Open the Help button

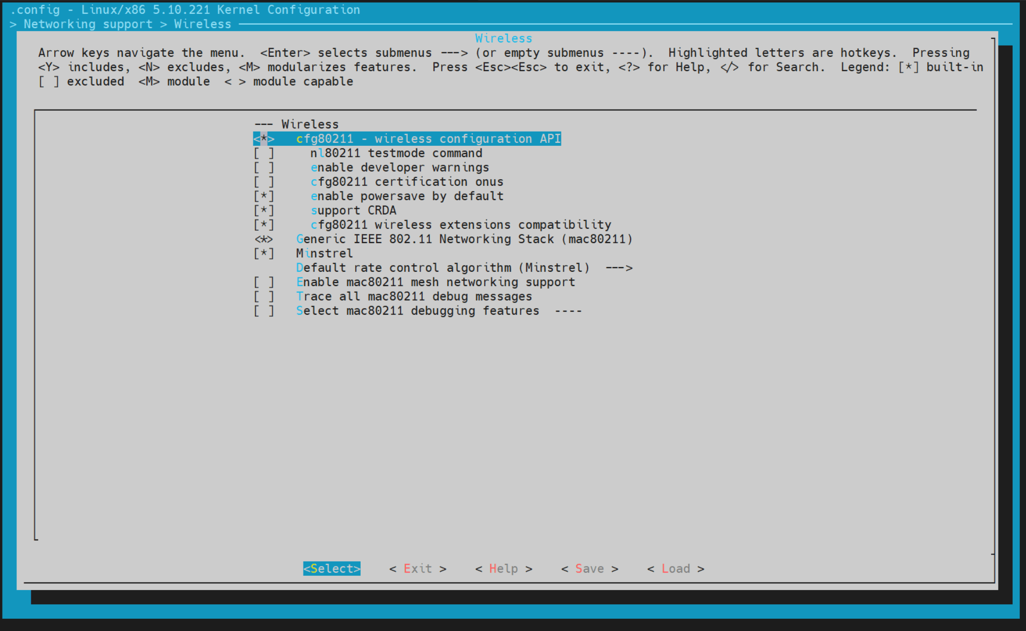pyautogui.click(x=504, y=569)
